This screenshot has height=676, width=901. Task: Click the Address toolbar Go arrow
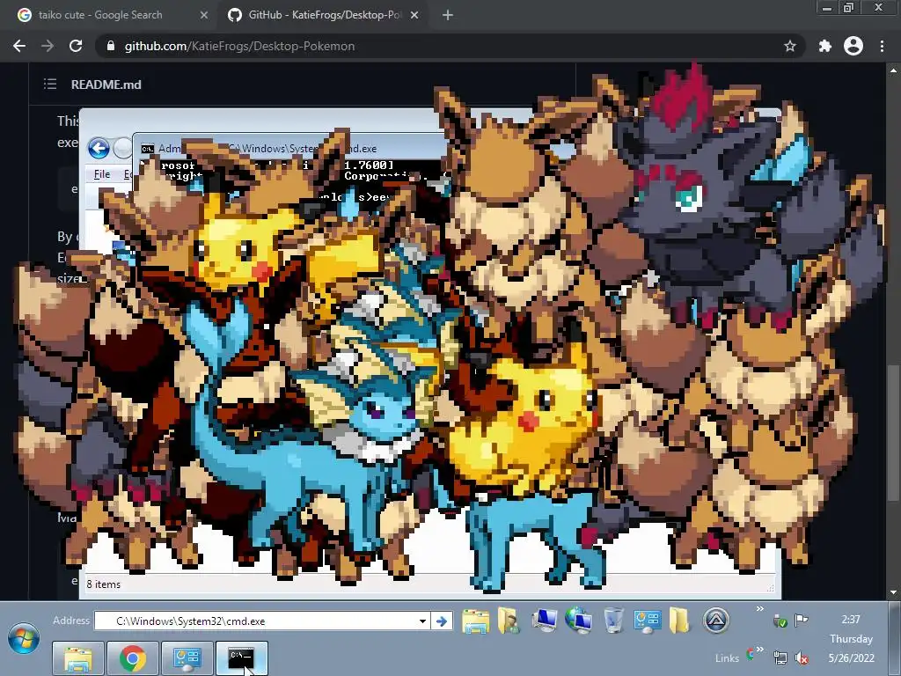point(442,621)
